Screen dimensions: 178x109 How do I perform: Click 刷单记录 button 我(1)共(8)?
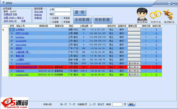(x=134, y=71)
